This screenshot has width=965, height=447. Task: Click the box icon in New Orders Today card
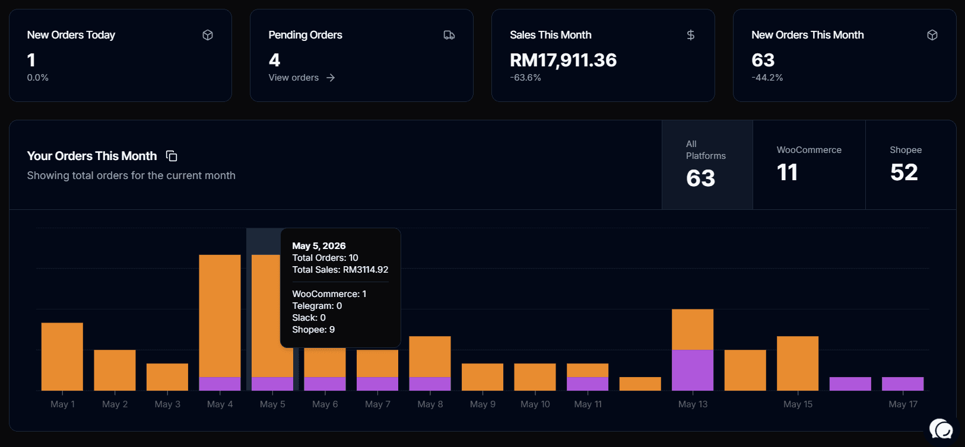[x=208, y=35]
